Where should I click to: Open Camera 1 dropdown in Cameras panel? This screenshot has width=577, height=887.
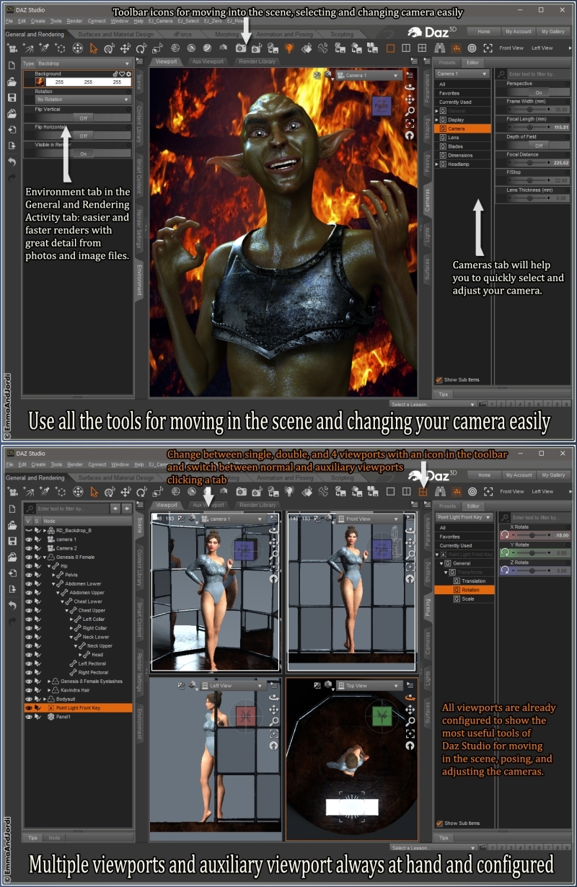point(464,74)
